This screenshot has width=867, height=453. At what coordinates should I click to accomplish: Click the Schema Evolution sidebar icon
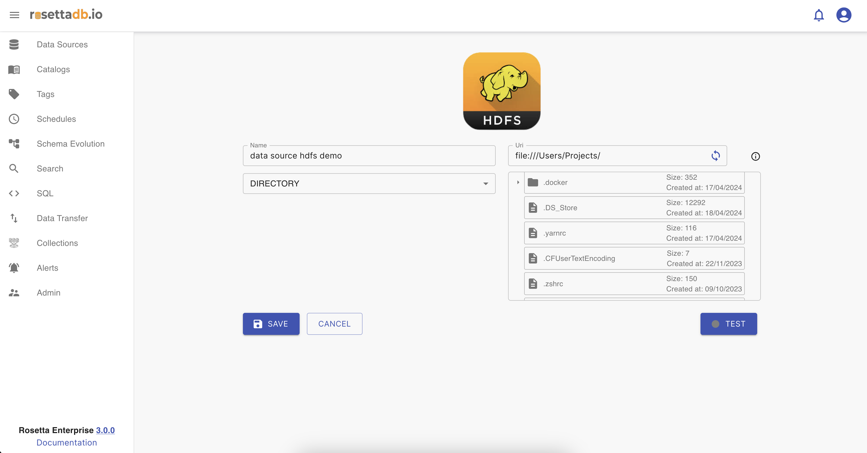click(x=14, y=144)
